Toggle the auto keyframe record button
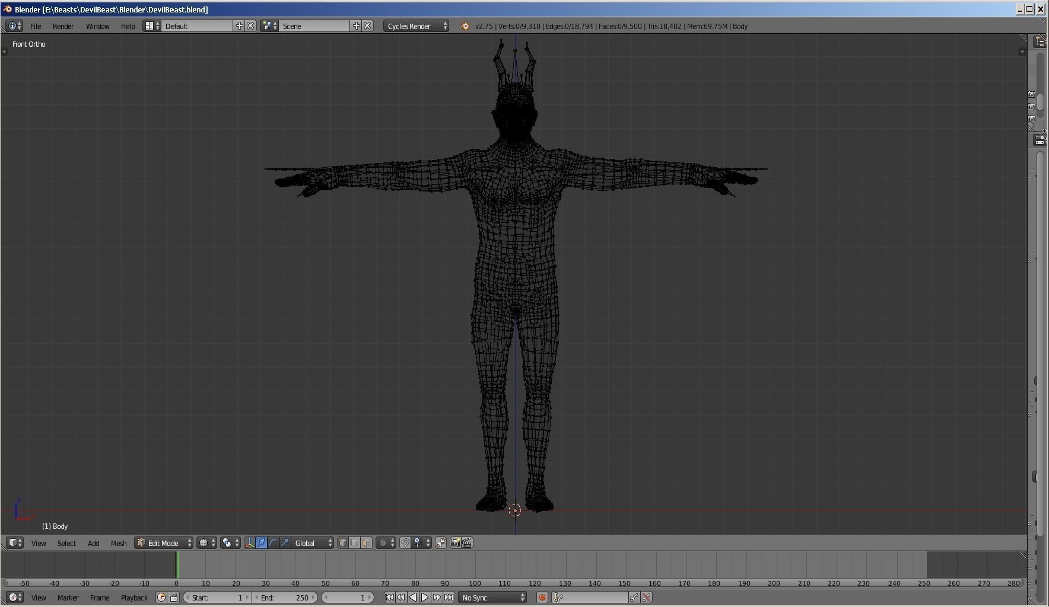 tap(542, 598)
